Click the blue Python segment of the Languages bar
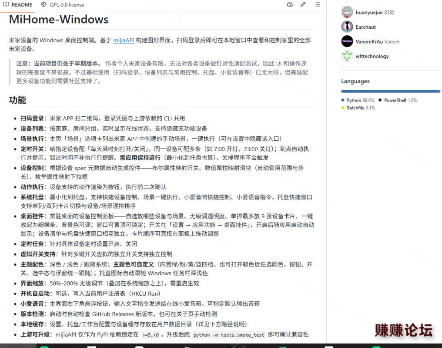The image size is (442, 348). 389,91
